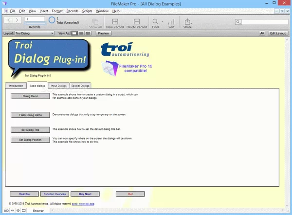Switch to the Introduction tab
The image size is (292, 215).
coord(16,86)
